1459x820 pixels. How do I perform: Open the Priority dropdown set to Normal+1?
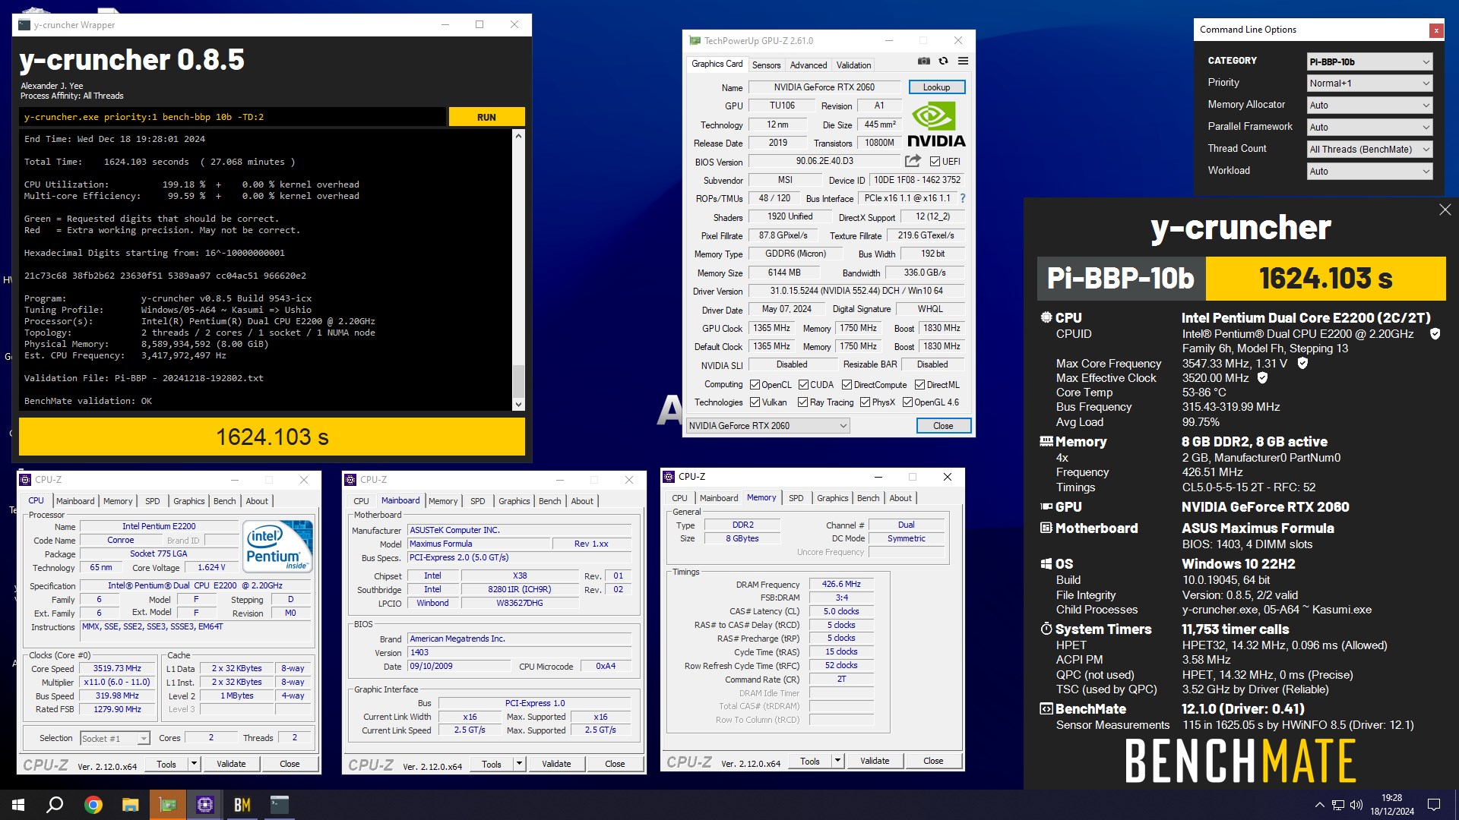click(1370, 84)
